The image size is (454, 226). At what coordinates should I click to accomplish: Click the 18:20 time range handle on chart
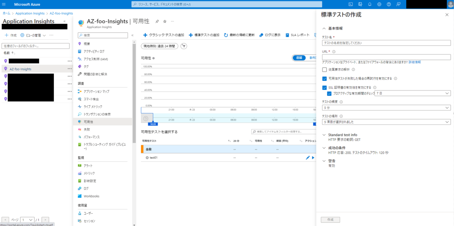pos(153,124)
